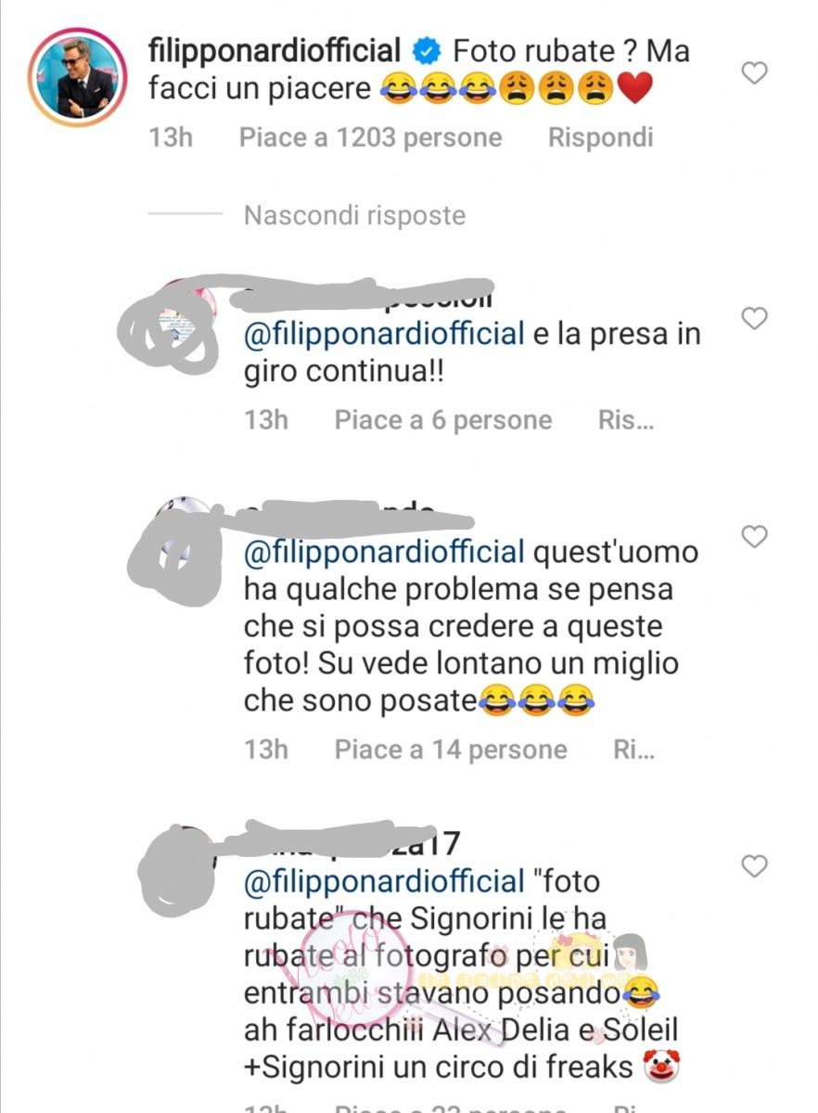Like filipponardiofficial's top comment with the heart
This screenshot has width=818, height=1113.
coord(755,72)
